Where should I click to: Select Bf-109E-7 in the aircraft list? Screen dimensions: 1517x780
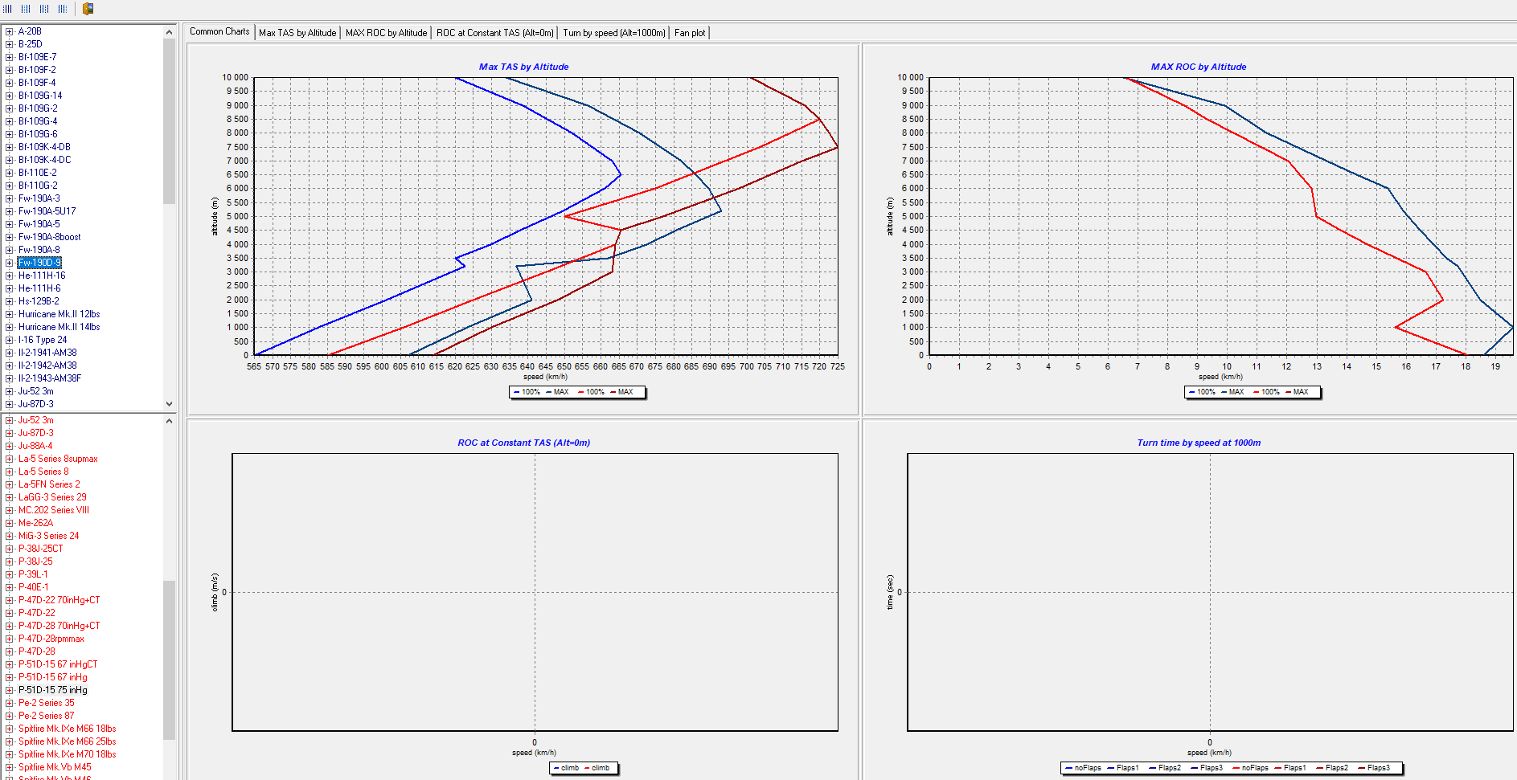[37, 57]
